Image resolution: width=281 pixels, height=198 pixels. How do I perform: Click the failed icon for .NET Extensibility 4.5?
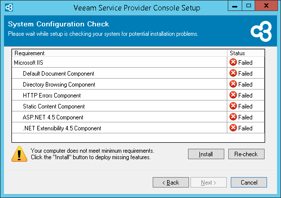(x=233, y=128)
